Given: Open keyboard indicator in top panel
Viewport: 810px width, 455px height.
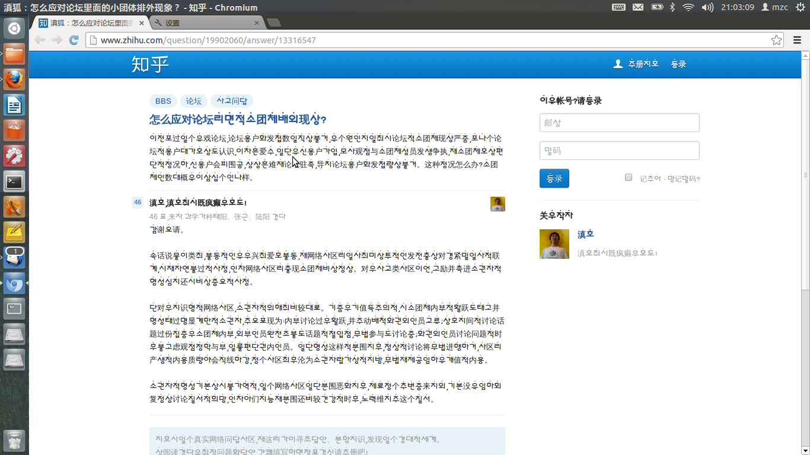Looking at the screenshot, I should [618, 7].
